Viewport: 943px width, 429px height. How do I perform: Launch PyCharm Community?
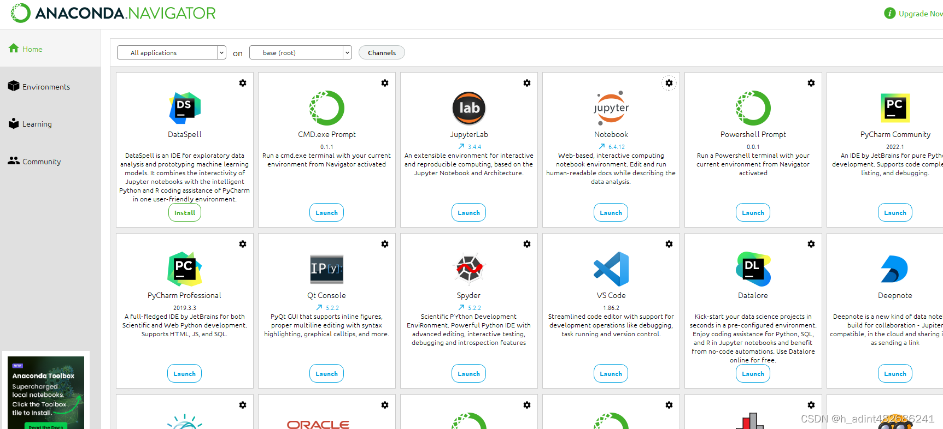point(895,212)
